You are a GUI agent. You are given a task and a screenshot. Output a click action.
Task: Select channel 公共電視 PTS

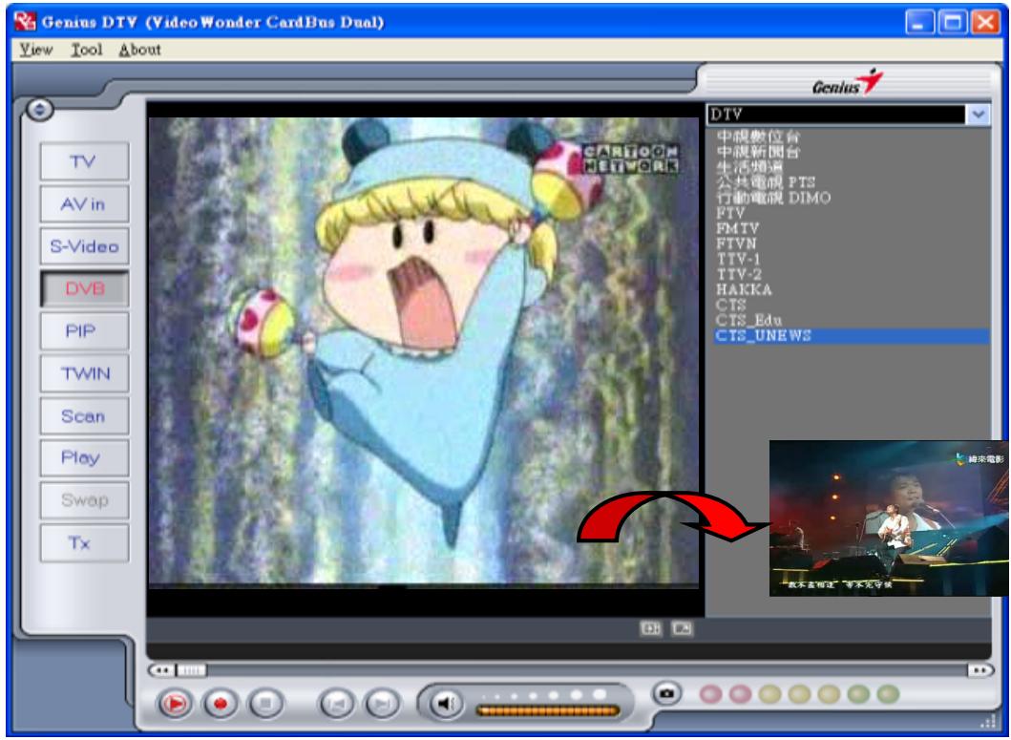766,182
